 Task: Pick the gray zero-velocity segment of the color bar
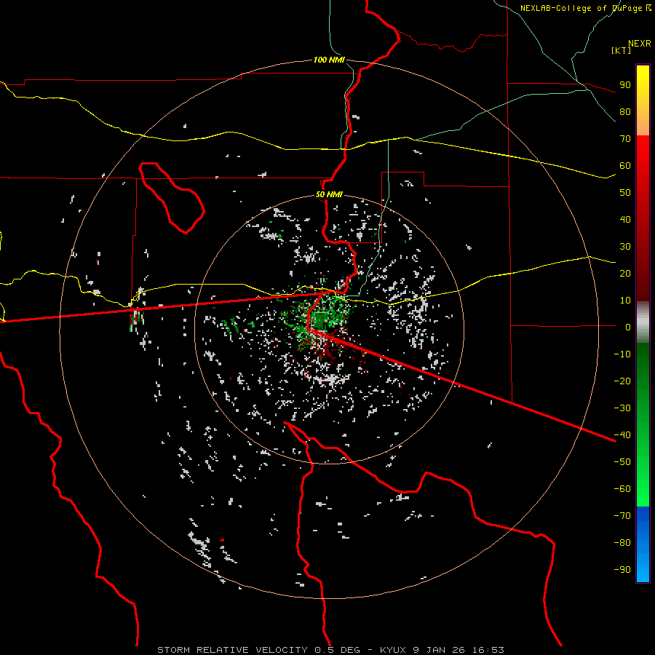[x=643, y=322]
